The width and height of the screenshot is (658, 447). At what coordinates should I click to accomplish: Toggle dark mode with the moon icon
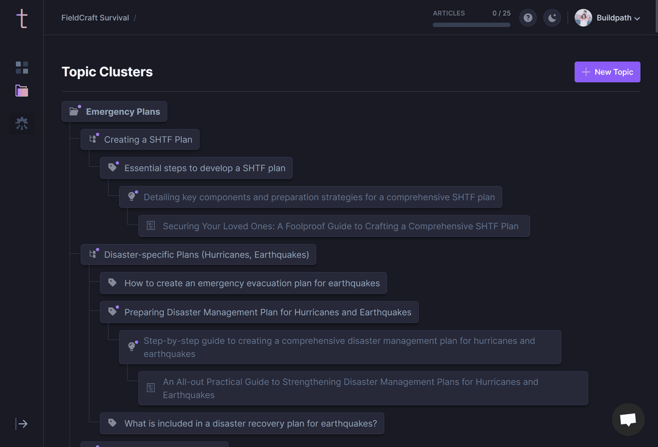click(x=551, y=18)
